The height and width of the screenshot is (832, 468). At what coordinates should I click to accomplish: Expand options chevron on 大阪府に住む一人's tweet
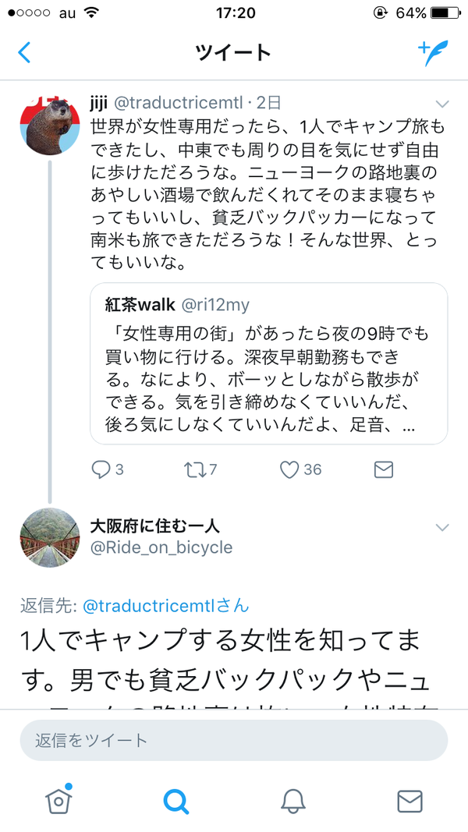[x=442, y=528]
